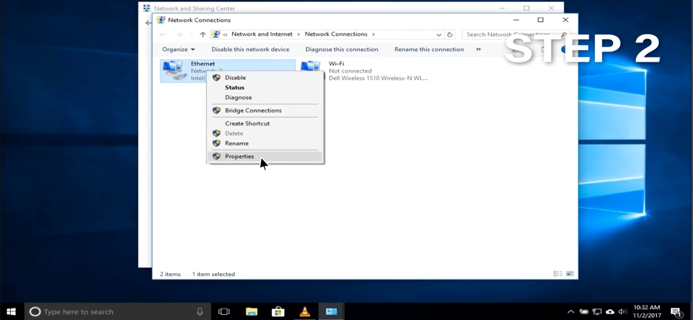Click Diagnose in the context menu

pos(238,98)
